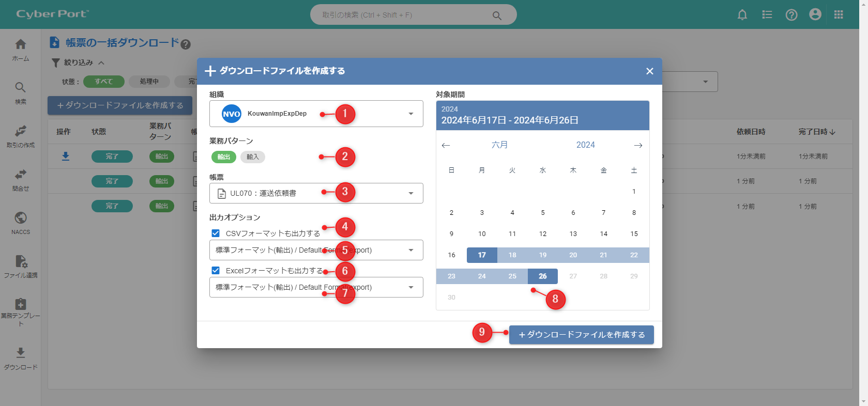Open the user account icon
868x406 pixels.
click(815, 15)
